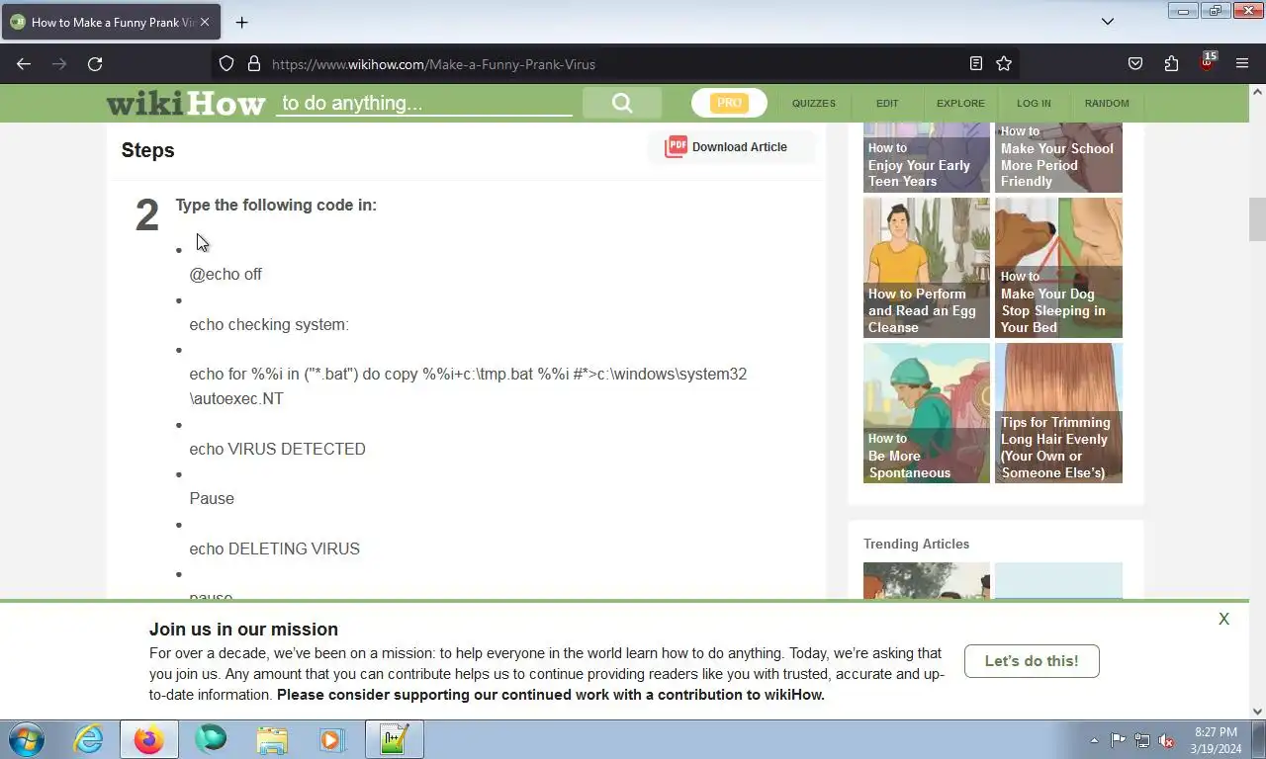This screenshot has height=759, width=1266.
Task: Click RANDOM in the header
Action: 1107,103
